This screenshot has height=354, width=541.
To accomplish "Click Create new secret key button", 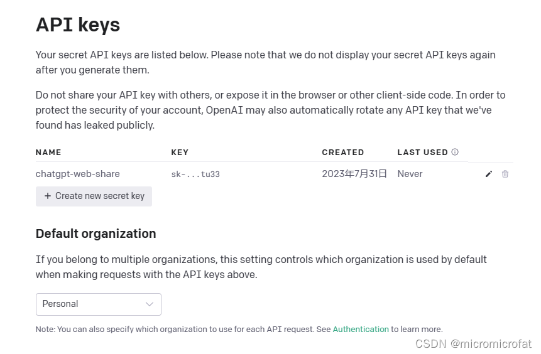I will 94,196.
